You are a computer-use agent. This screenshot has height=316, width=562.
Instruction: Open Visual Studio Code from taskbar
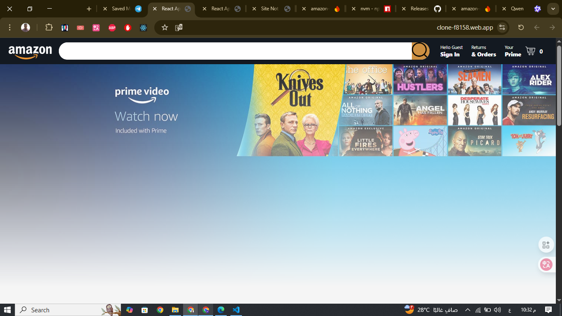click(x=236, y=310)
